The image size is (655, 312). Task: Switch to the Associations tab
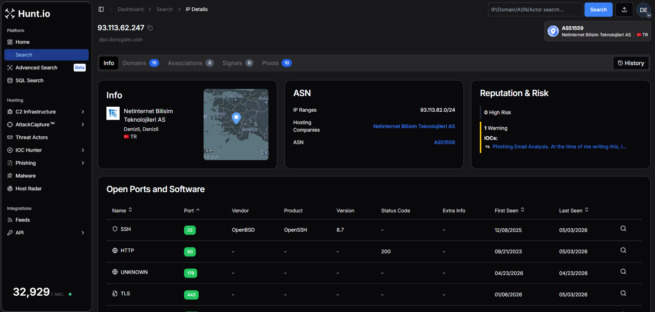190,63
